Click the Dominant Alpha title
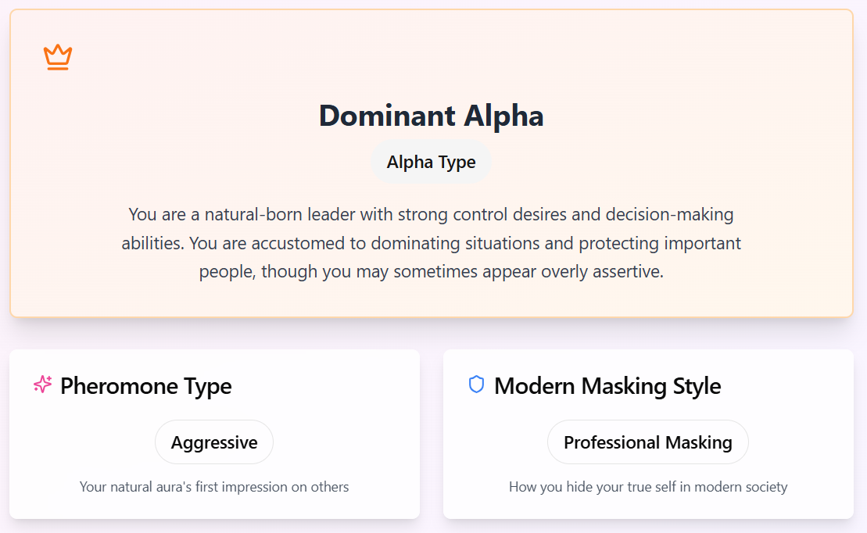 [x=431, y=116]
